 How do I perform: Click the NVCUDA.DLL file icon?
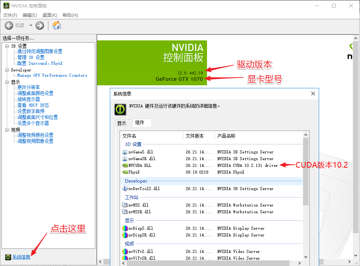pyautogui.click(x=124, y=165)
